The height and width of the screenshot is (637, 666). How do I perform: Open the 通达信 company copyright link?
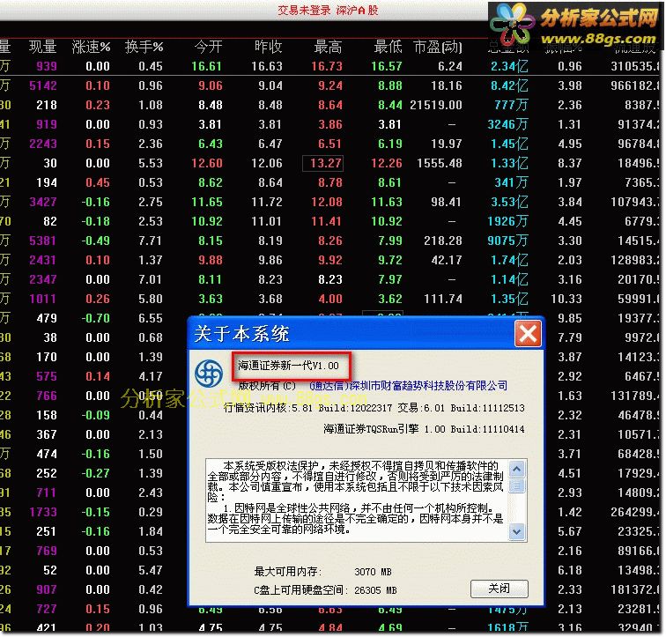pos(408,386)
